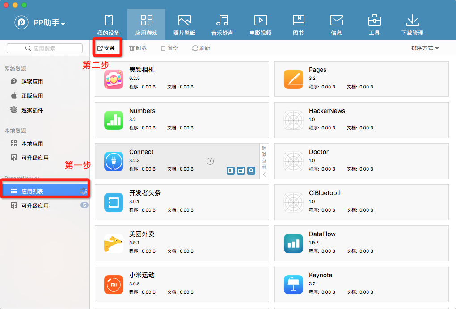The image size is (456, 309).
Task: Click the CiBluetooth placeholder icon
Action: point(293,202)
